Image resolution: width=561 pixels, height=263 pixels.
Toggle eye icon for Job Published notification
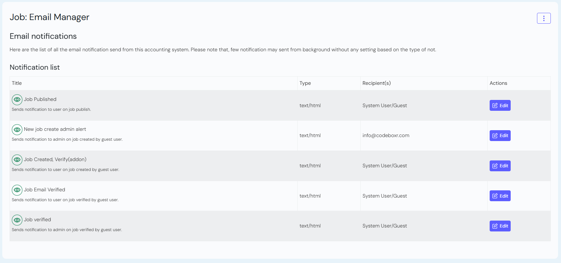click(x=17, y=100)
